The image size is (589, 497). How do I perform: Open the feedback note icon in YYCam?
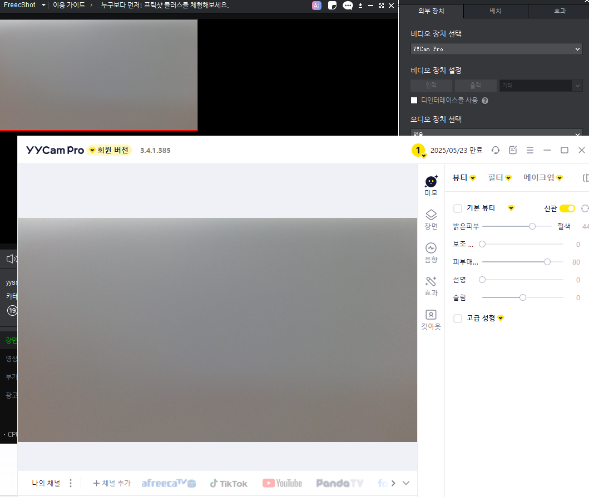513,150
